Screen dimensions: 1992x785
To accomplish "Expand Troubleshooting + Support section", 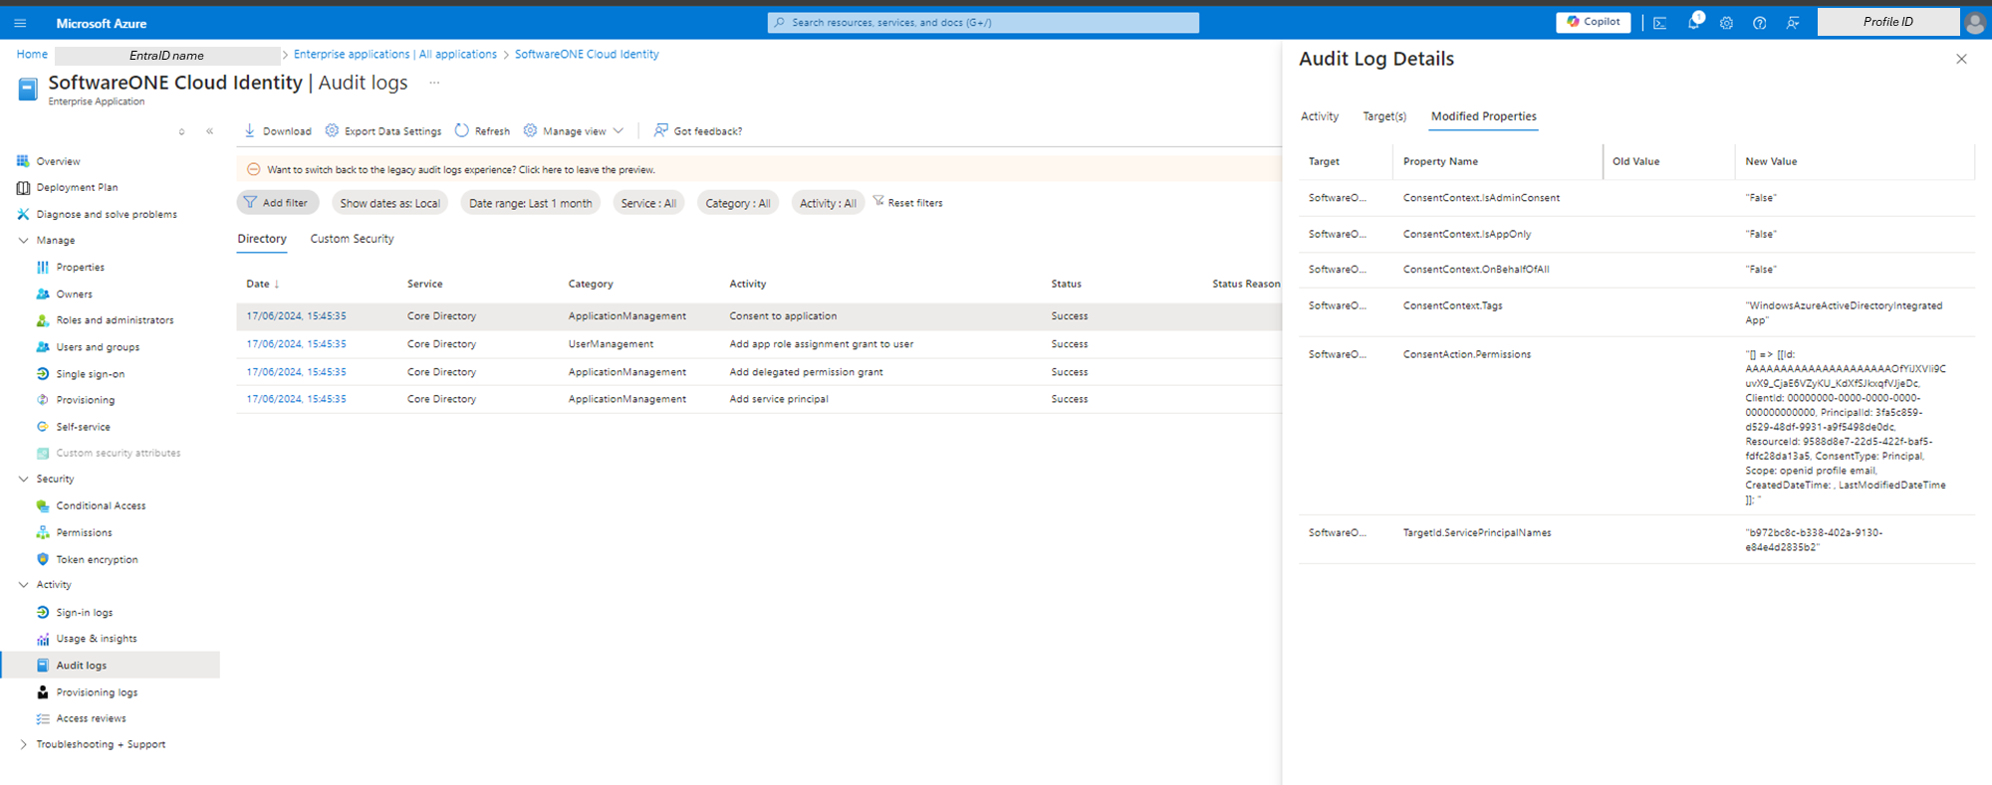I will [x=24, y=744].
